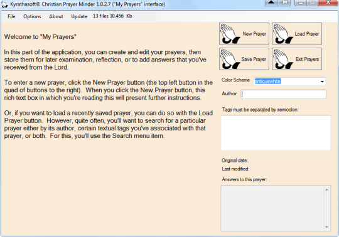
Task: Click the 'Original date:' label
Action: [235, 161]
